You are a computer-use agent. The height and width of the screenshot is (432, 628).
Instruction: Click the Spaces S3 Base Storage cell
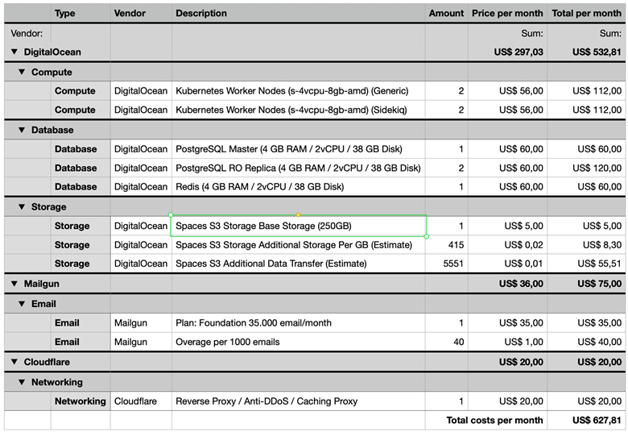click(x=299, y=226)
